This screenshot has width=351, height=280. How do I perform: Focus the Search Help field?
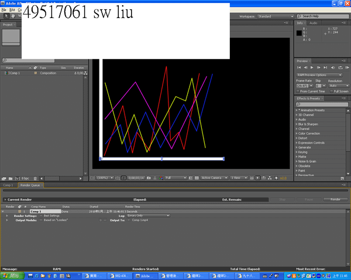323,16
